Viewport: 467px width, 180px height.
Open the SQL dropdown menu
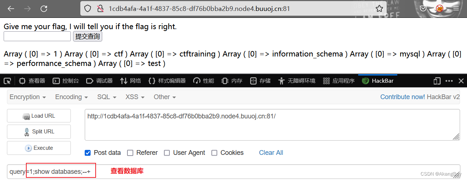point(107,97)
